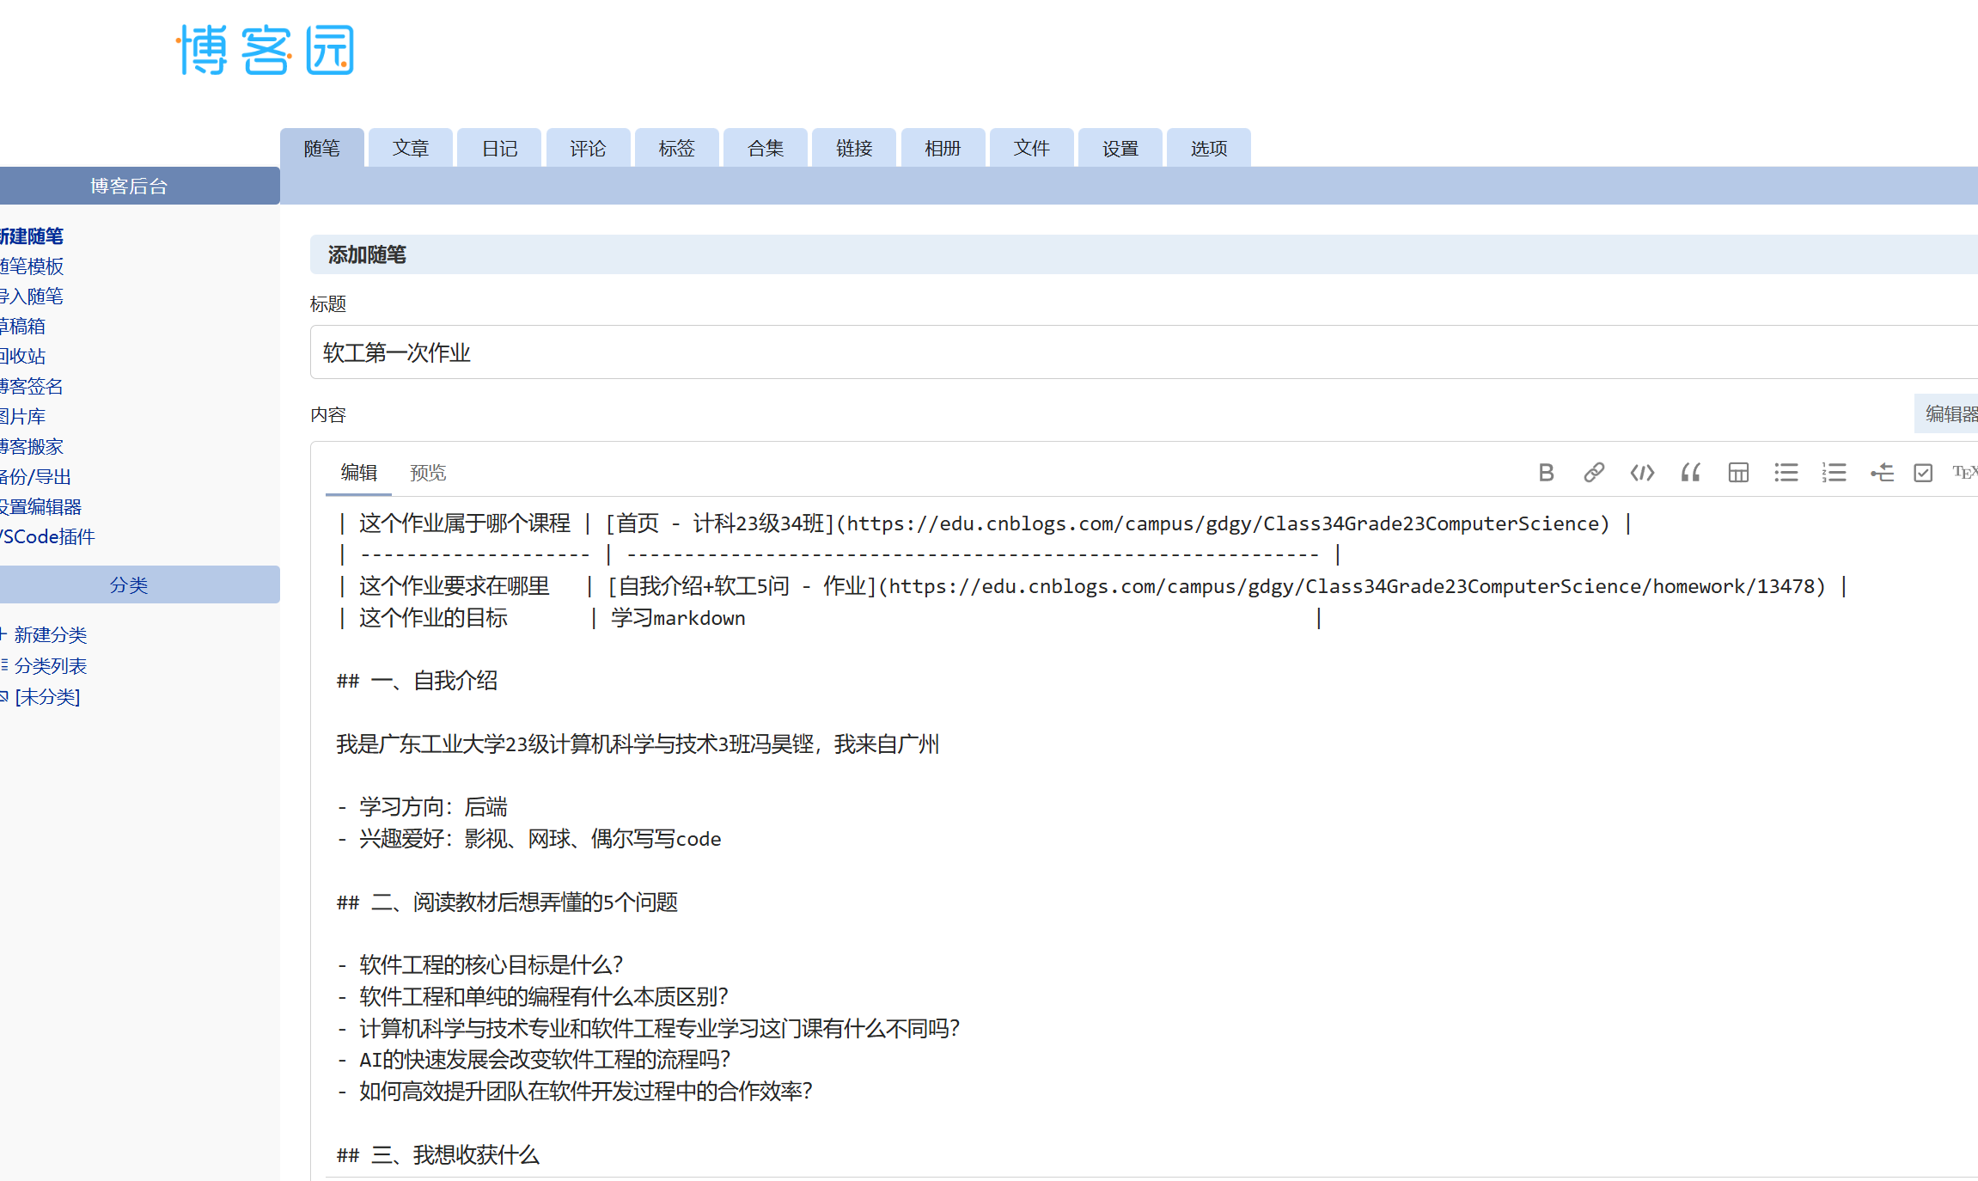Insert a code block with the code icon
The height and width of the screenshot is (1181, 1978).
point(1642,473)
